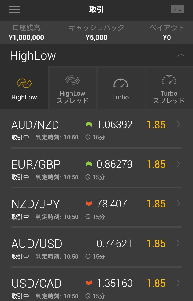
Task: Open EUR/GBP details with right chevron
Action: coord(178,164)
